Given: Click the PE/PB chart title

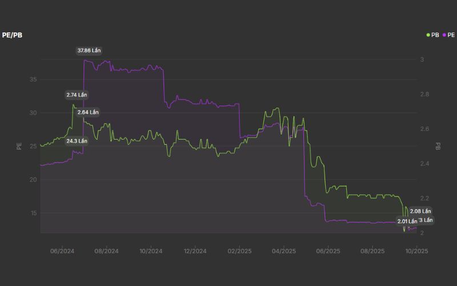Looking at the screenshot, I should coord(12,35).
